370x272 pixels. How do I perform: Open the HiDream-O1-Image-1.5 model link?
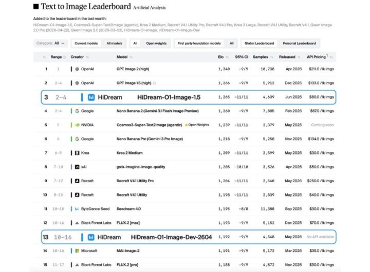coord(169,98)
